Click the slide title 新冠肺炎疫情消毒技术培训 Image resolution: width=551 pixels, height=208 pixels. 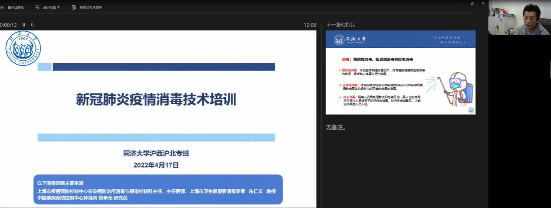156,99
